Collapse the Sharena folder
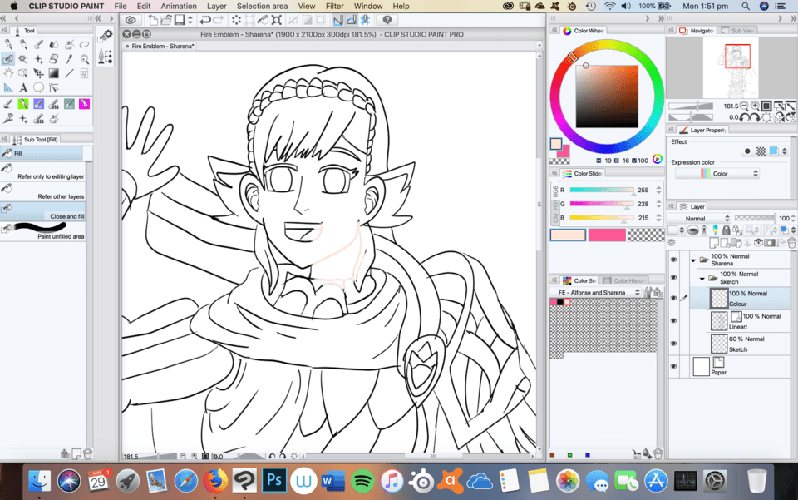The image size is (798, 500). (693, 260)
